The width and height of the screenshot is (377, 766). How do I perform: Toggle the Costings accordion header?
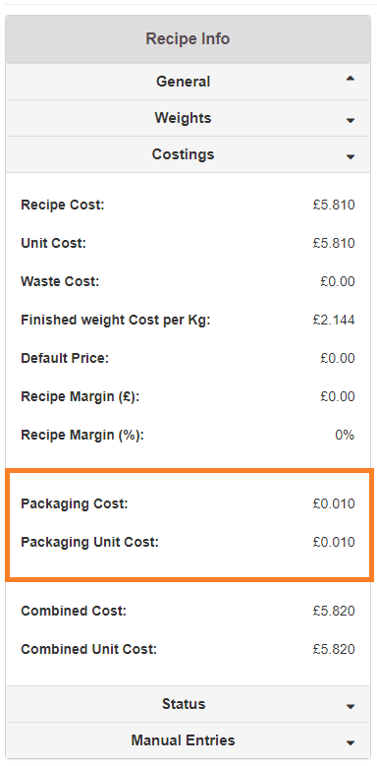[188, 154]
